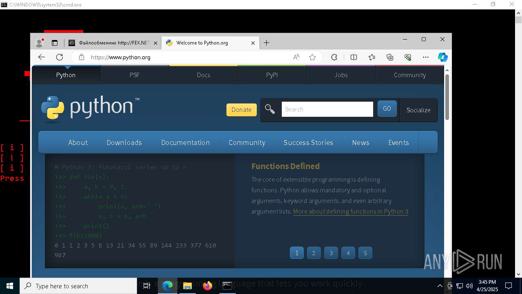The width and height of the screenshot is (522, 294).
Task: Select the PyPI top-bar tab
Action: pos(272,75)
